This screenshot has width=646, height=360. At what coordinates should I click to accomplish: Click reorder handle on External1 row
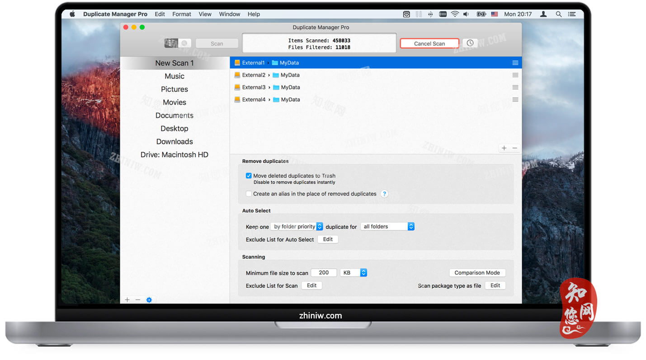(x=515, y=63)
